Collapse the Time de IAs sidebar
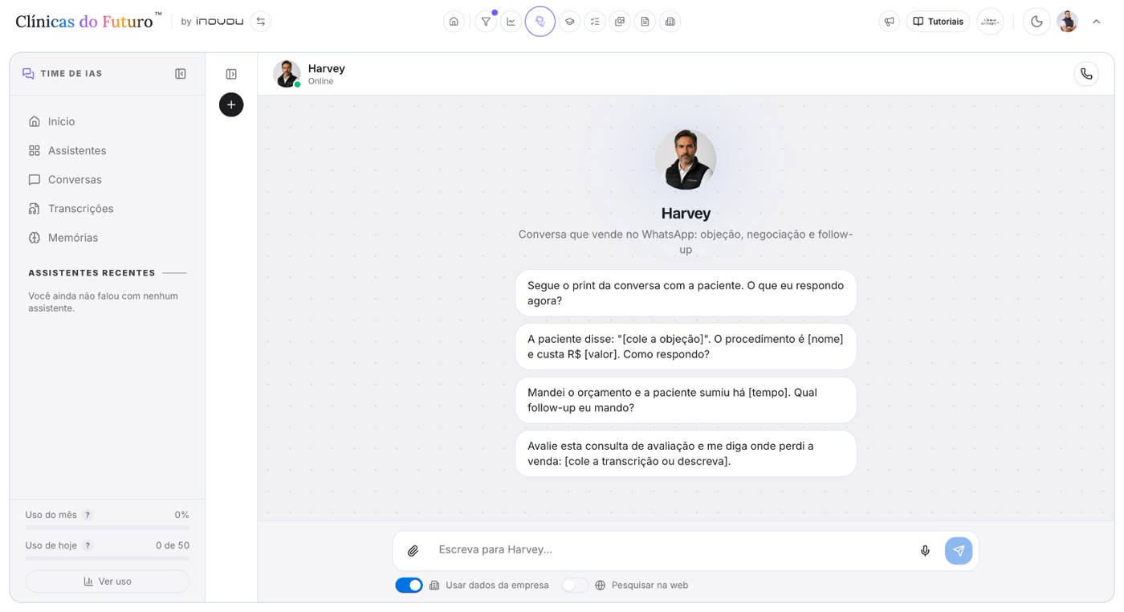The width and height of the screenshot is (1124, 612). tap(181, 74)
